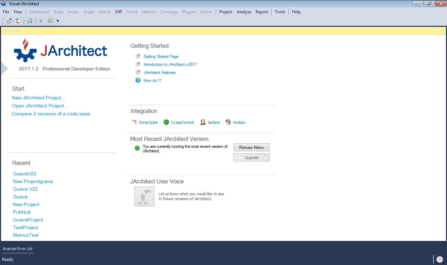Click the Dashboard menu item
Image resolution: width=447 pixels, height=265 pixels.
click(39, 12)
